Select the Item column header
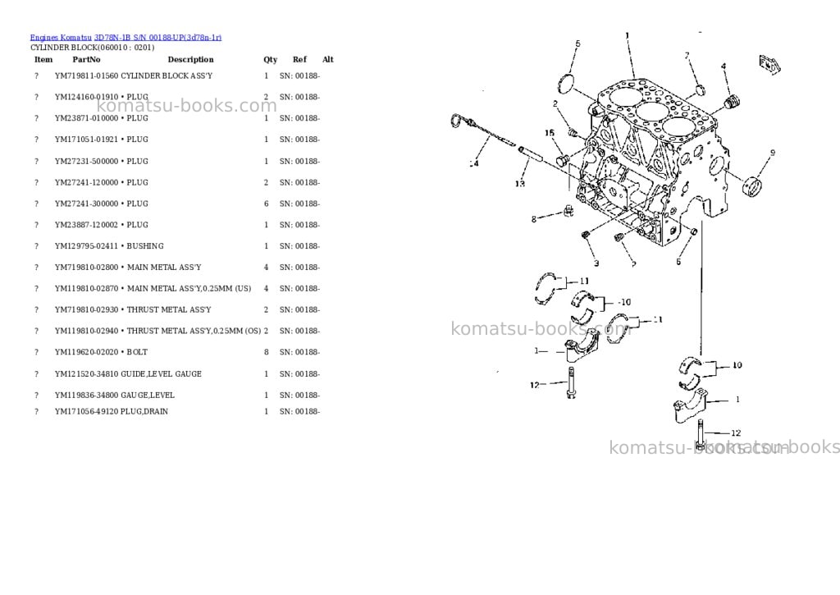Screen dimensions: 840x595 (43, 59)
